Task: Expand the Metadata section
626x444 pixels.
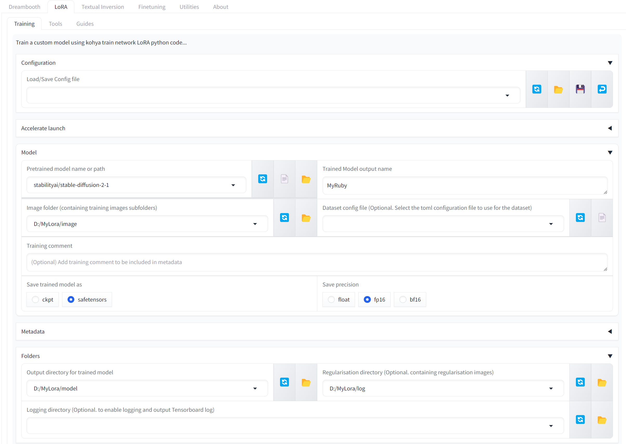Action: coord(610,331)
